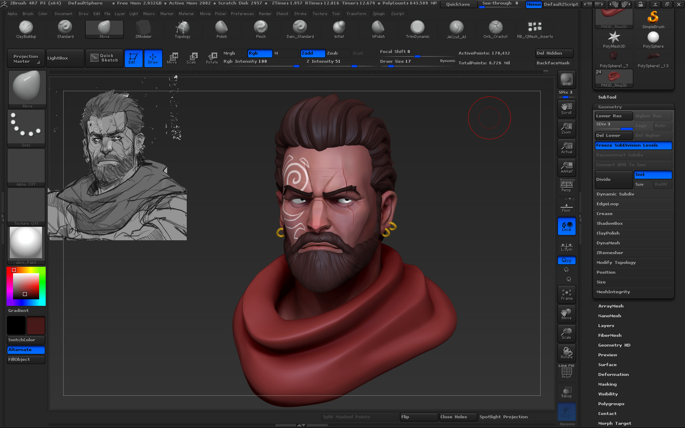Select the Pinch brush
Viewport: 685px width, 428px height.
point(261,29)
